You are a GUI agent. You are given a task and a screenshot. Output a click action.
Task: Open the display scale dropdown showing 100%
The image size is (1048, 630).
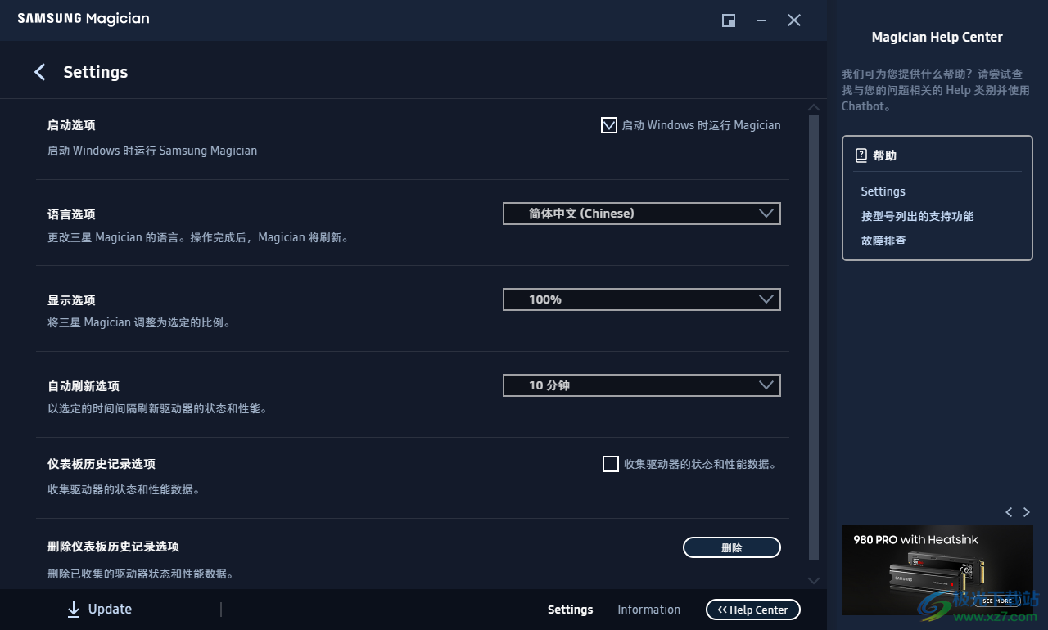[x=641, y=299]
